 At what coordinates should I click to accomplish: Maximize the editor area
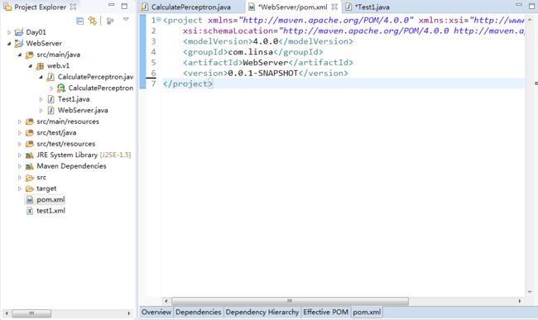pos(532,6)
